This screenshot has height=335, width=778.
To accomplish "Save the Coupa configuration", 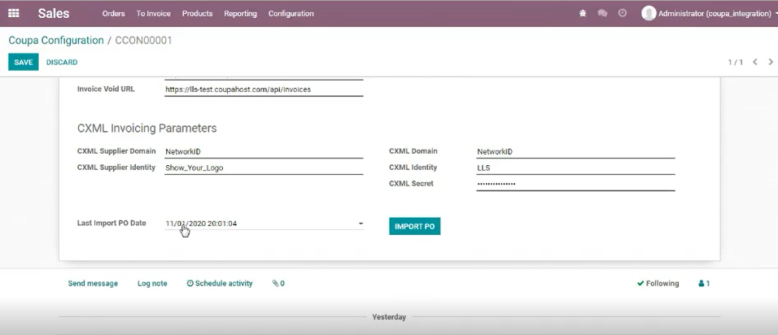I will click(24, 62).
